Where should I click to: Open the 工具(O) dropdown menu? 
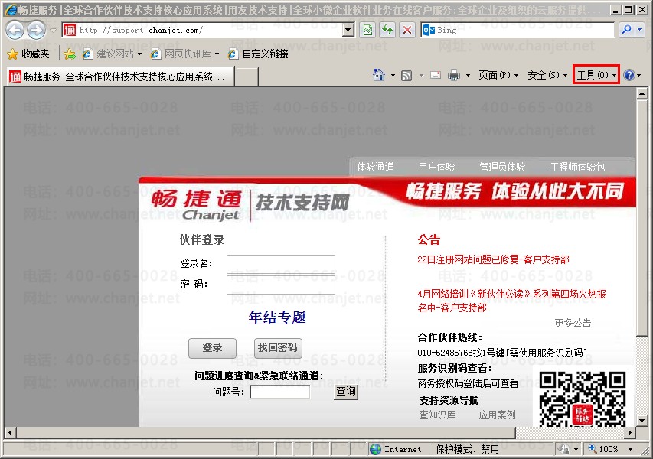596,75
